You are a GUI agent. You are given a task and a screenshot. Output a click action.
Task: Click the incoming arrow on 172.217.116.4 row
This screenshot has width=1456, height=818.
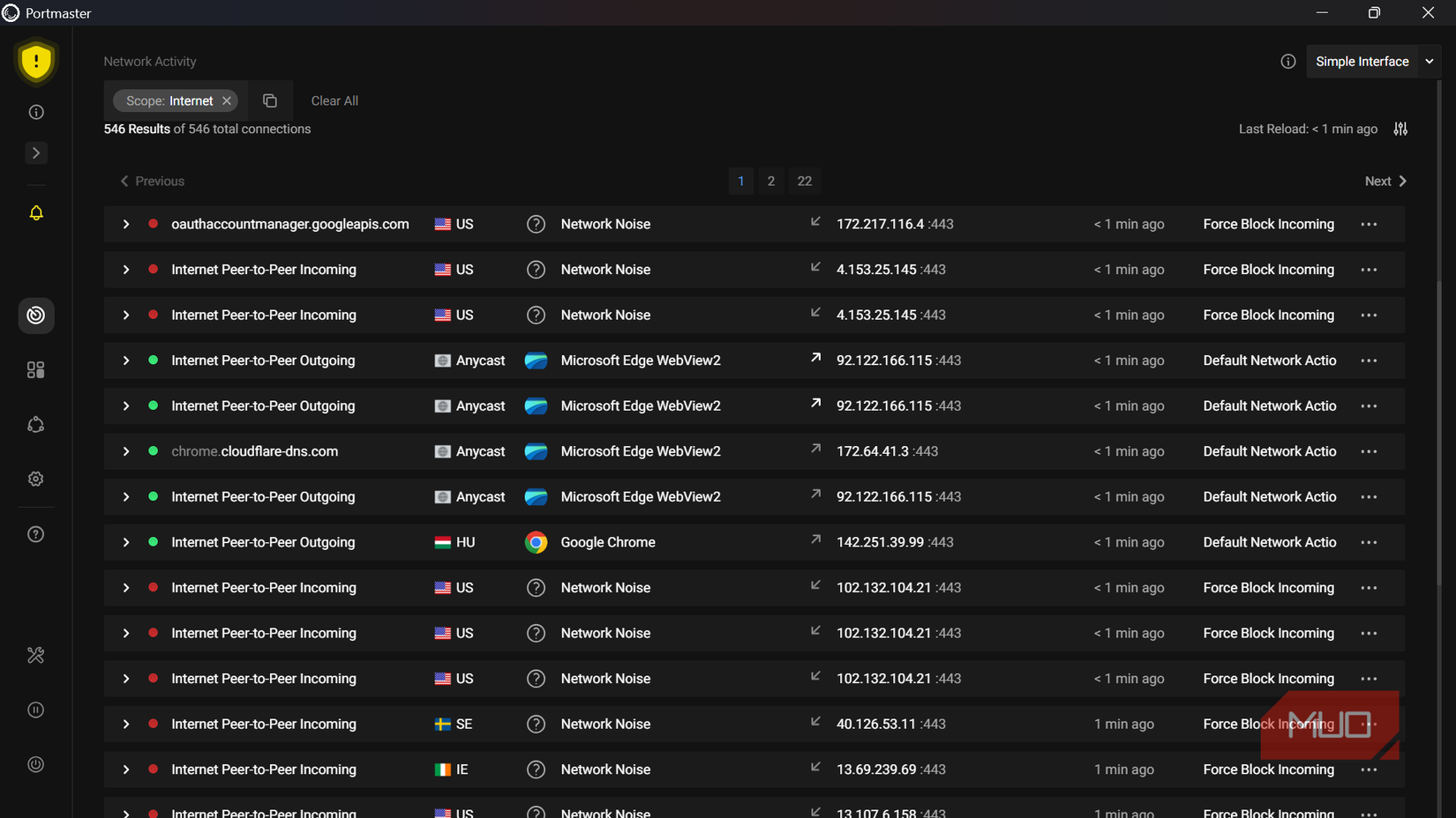pyautogui.click(x=815, y=221)
